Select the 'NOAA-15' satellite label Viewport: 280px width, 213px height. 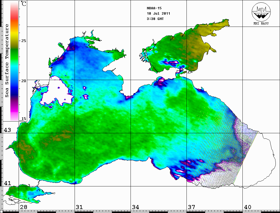tap(154, 8)
